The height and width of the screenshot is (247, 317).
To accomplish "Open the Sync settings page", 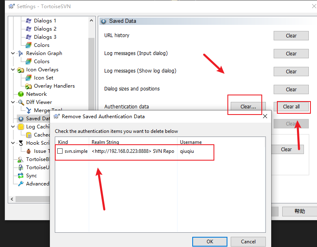I will pyautogui.click(x=31, y=176).
